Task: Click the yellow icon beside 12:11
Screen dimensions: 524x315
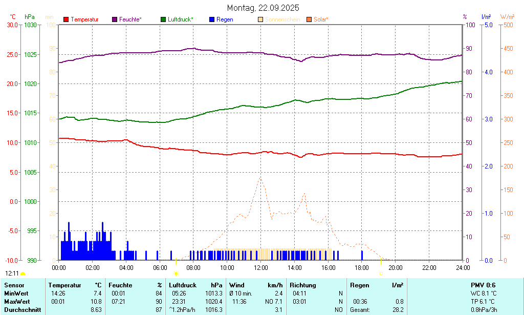Action: coord(23,274)
